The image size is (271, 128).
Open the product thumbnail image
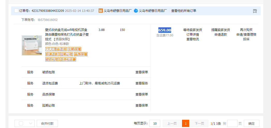32,46
